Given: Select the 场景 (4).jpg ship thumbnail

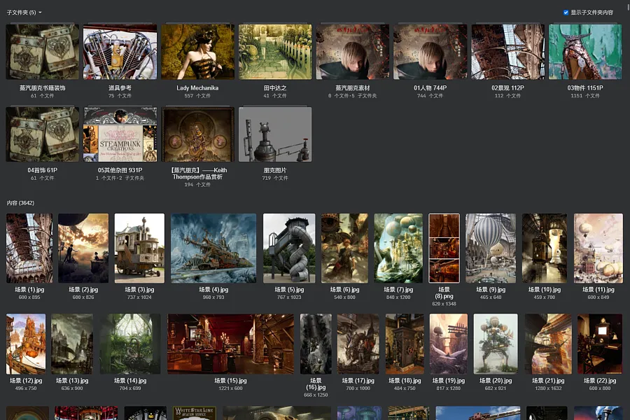Looking at the screenshot, I should coord(213,248).
